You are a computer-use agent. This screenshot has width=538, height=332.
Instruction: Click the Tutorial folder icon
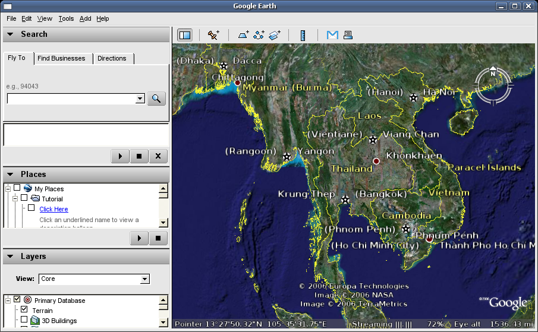tap(35, 198)
